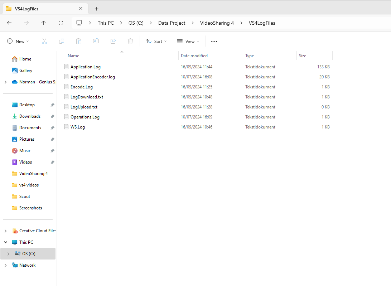Unpin Music using its pin icon
The image size is (391, 286).
[x=52, y=151]
